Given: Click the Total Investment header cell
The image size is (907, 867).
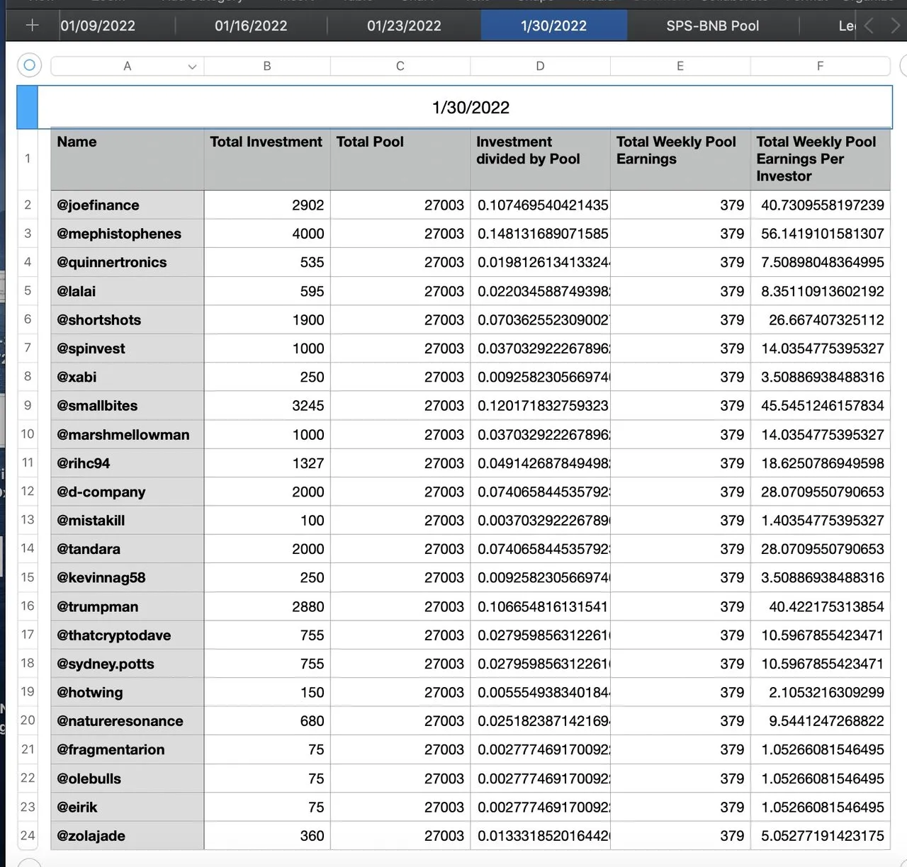Looking at the screenshot, I should tap(267, 159).
